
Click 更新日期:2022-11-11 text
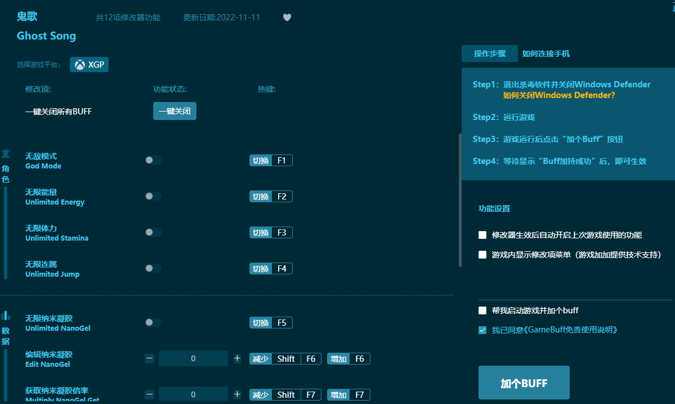[222, 17]
